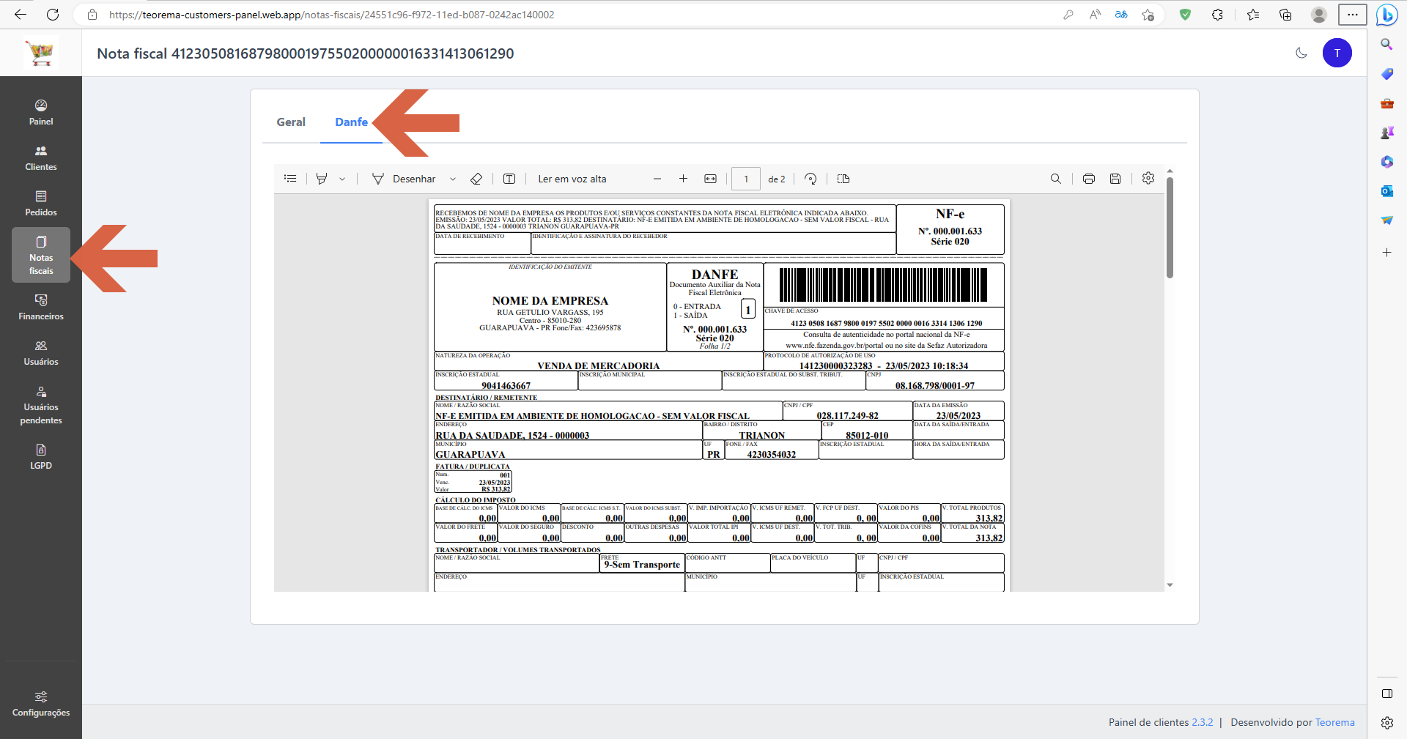Open Edge sidebar tools briefcase icon

(x=1386, y=103)
